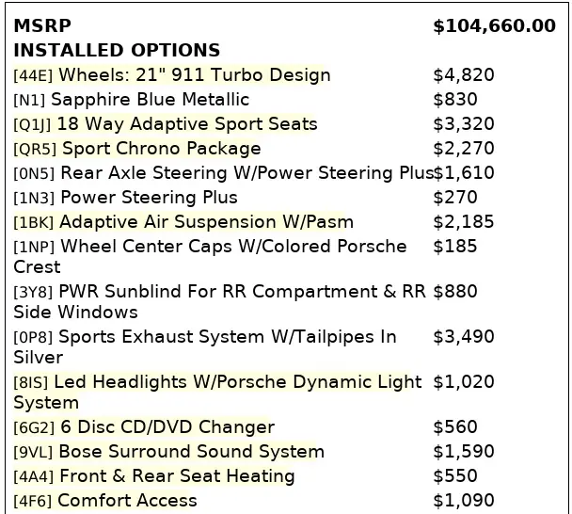
Task: Click the $4,820 wheels price
Action: (464, 75)
